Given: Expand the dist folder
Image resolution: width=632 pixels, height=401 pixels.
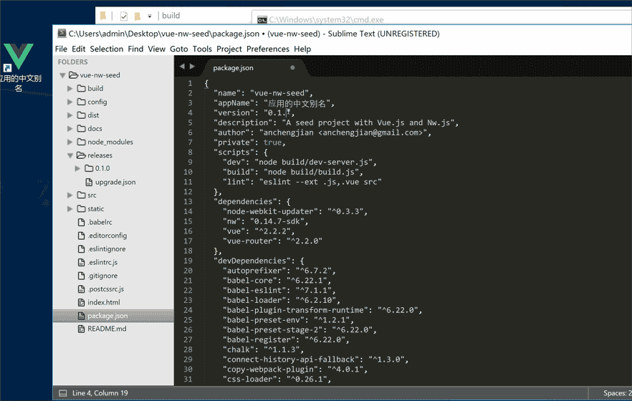Looking at the screenshot, I should 70,115.
